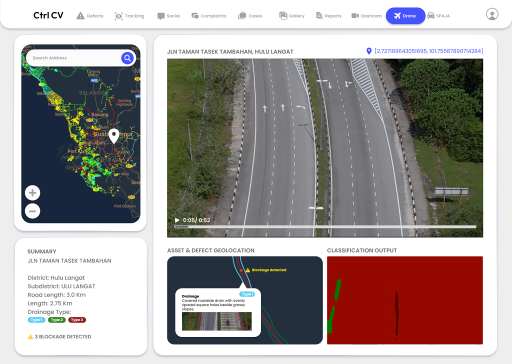This screenshot has height=364, width=512.
Task: Click the map location pin marker
Action: [114, 135]
